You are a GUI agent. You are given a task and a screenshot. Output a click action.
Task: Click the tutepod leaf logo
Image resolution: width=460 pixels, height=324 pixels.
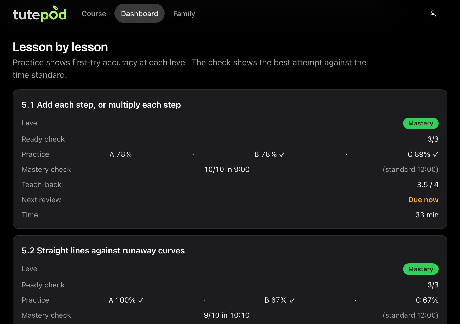(40, 14)
